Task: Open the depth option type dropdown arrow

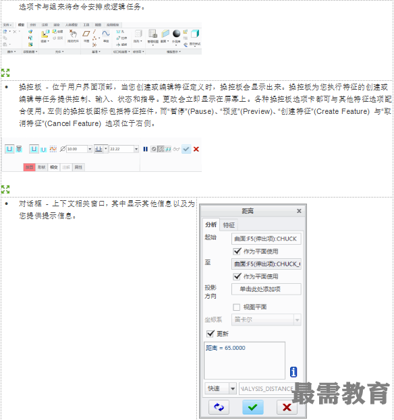Action: click(x=106, y=148)
